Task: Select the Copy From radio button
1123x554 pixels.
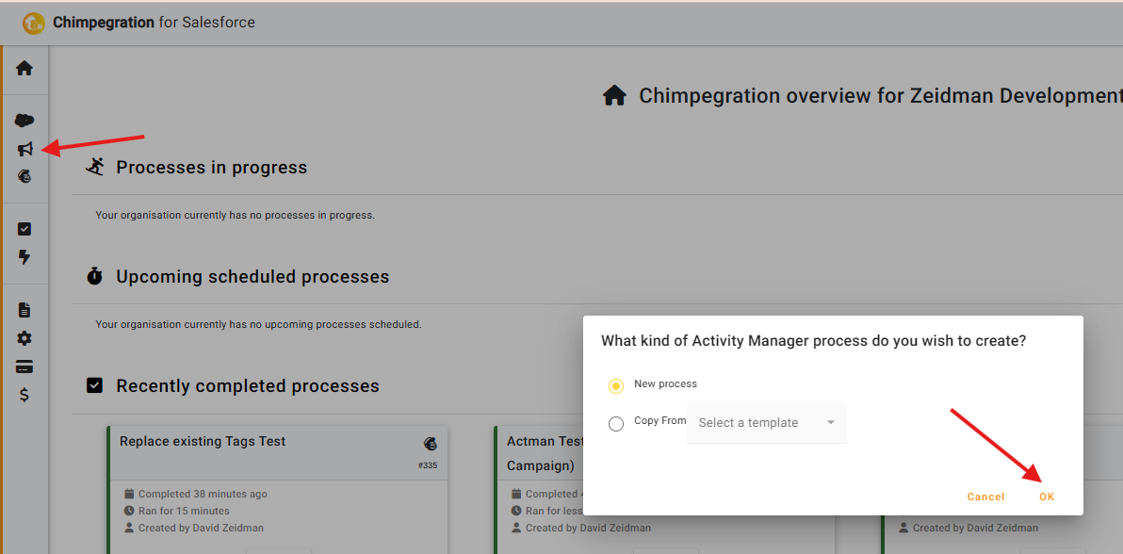Action: pyautogui.click(x=616, y=424)
